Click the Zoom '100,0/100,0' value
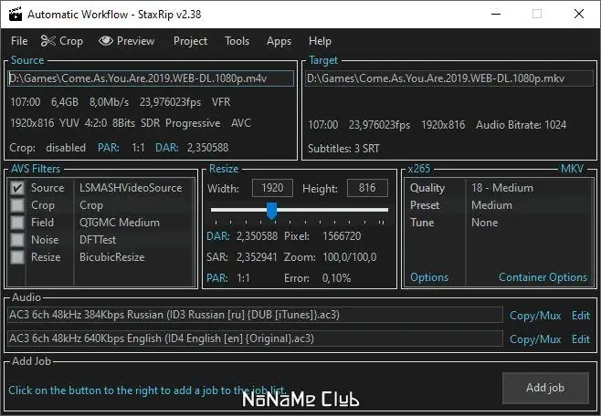 (x=349, y=257)
